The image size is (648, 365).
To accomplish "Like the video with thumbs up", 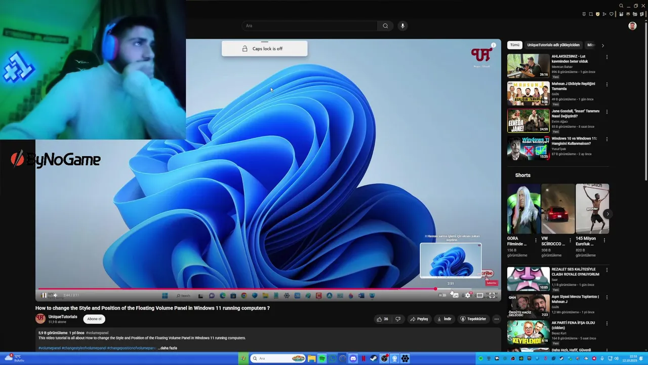I will coord(382,319).
